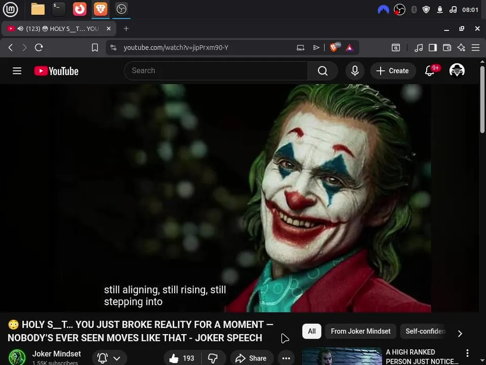This screenshot has width=486, height=365.
Task: Open the Brave media music note button
Action: pos(419,48)
